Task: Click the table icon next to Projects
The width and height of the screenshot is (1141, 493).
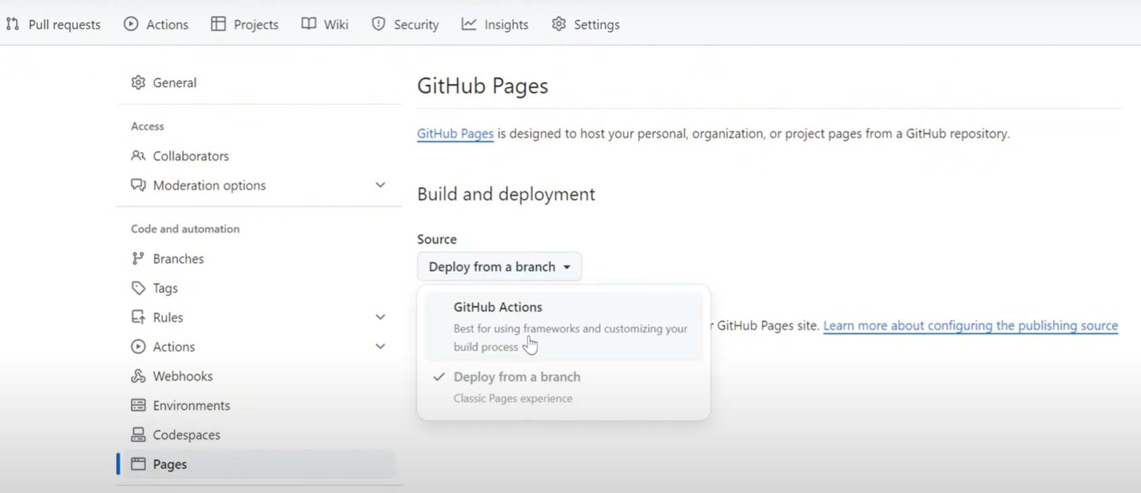Action: [218, 24]
